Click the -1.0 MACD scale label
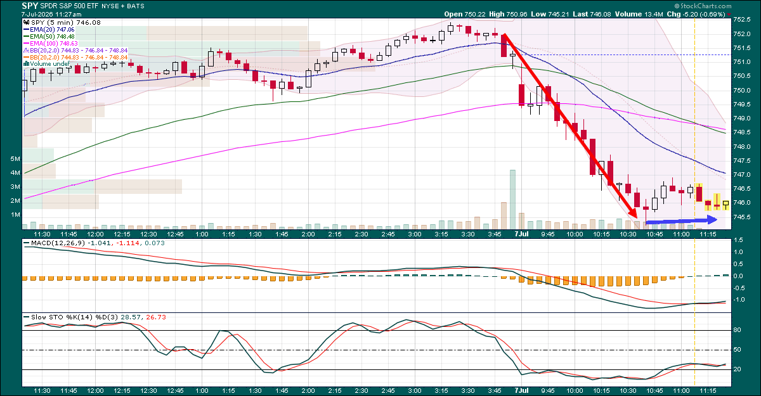Viewport: 761px width, 396px height. click(x=739, y=299)
